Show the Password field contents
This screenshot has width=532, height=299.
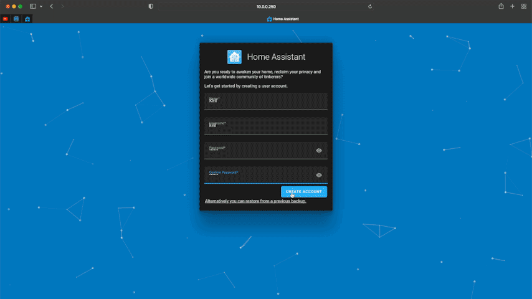319,150
